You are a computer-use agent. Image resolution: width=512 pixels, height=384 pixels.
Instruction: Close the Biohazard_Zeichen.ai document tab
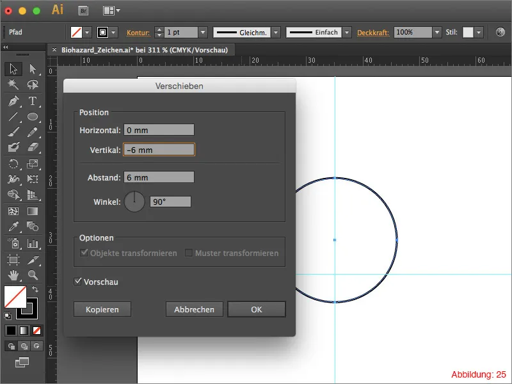[54, 50]
